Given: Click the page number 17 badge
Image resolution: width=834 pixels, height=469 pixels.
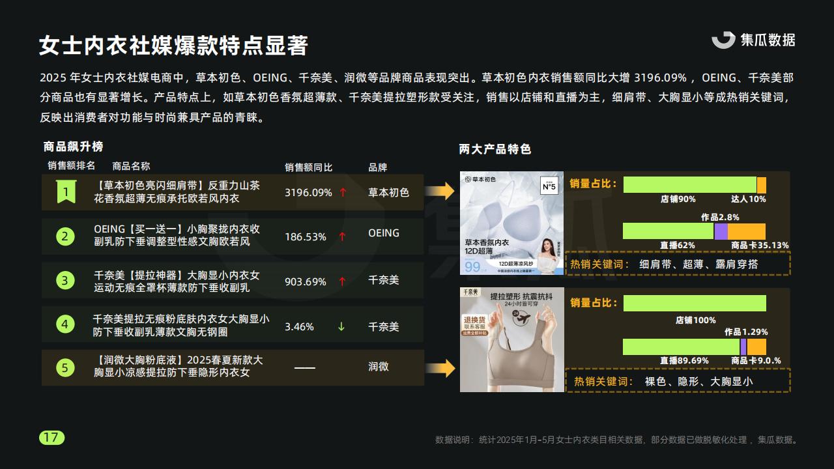Looking at the screenshot, I should click(52, 438).
